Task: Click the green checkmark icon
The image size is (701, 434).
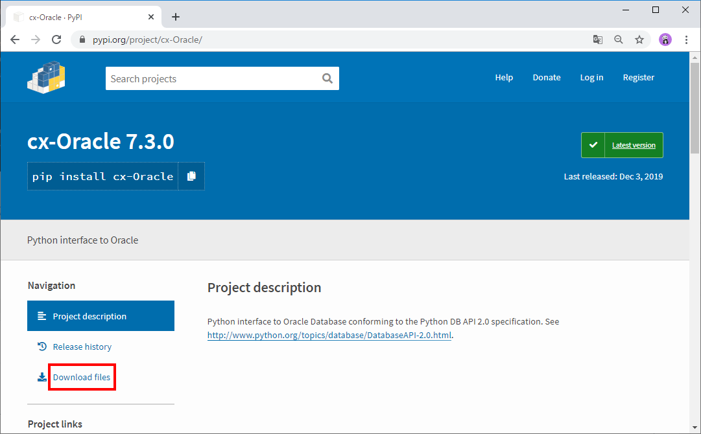Action: 593,145
